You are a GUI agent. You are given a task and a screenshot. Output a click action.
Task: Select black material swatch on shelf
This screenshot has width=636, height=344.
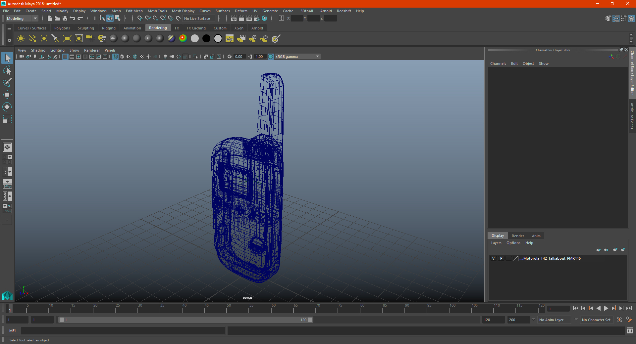(x=206, y=39)
